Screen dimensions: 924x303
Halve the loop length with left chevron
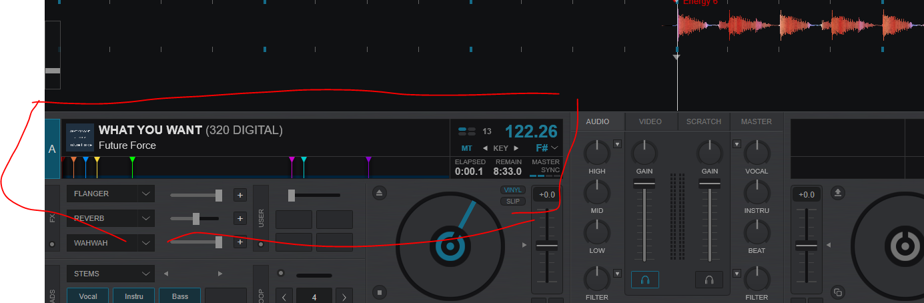(284, 297)
